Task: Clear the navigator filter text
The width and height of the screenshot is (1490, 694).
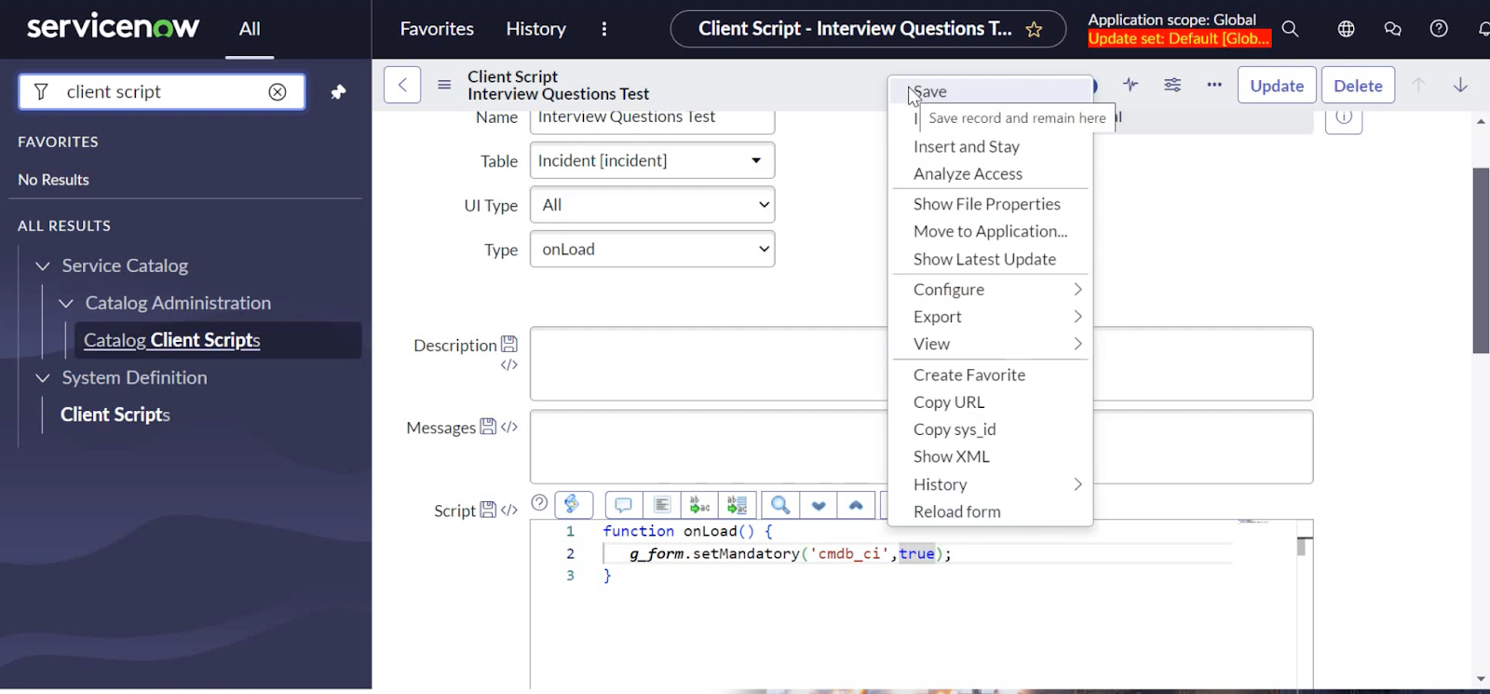Action: point(278,91)
